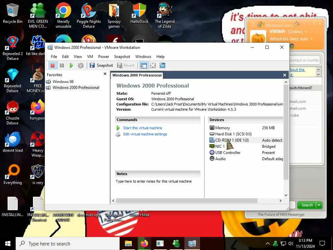The image size is (333, 250).
Task: Open the Windows menu in VMware
Action: pyautogui.click(x=143, y=57)
